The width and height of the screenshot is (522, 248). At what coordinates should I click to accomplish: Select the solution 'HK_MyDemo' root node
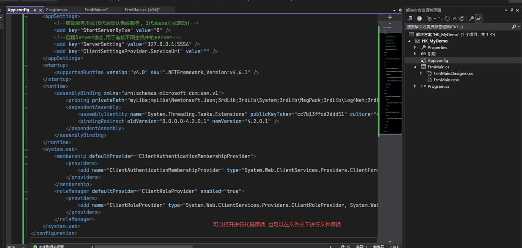(452, 34)
